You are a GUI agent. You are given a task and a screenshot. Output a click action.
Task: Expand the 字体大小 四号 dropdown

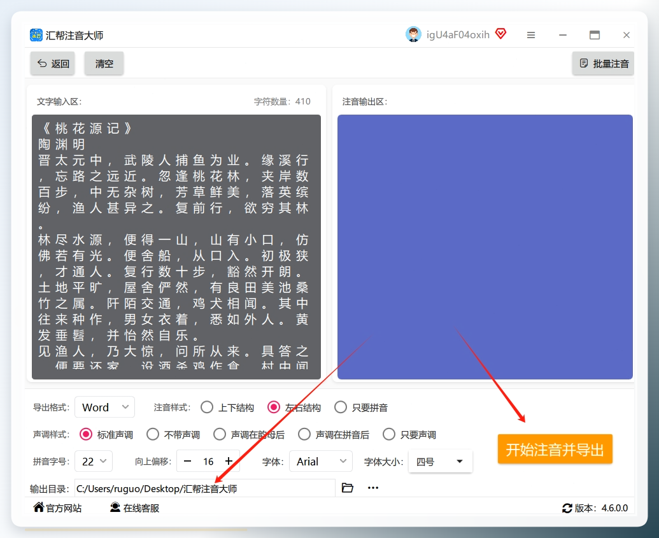tap(441, 462)
